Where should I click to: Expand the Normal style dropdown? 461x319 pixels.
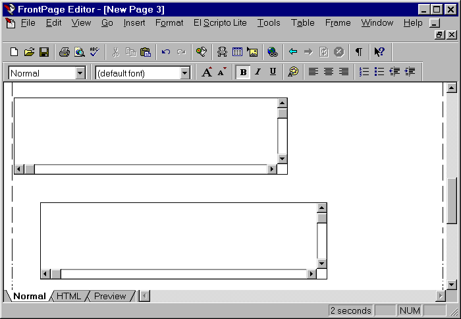(80, 73)
